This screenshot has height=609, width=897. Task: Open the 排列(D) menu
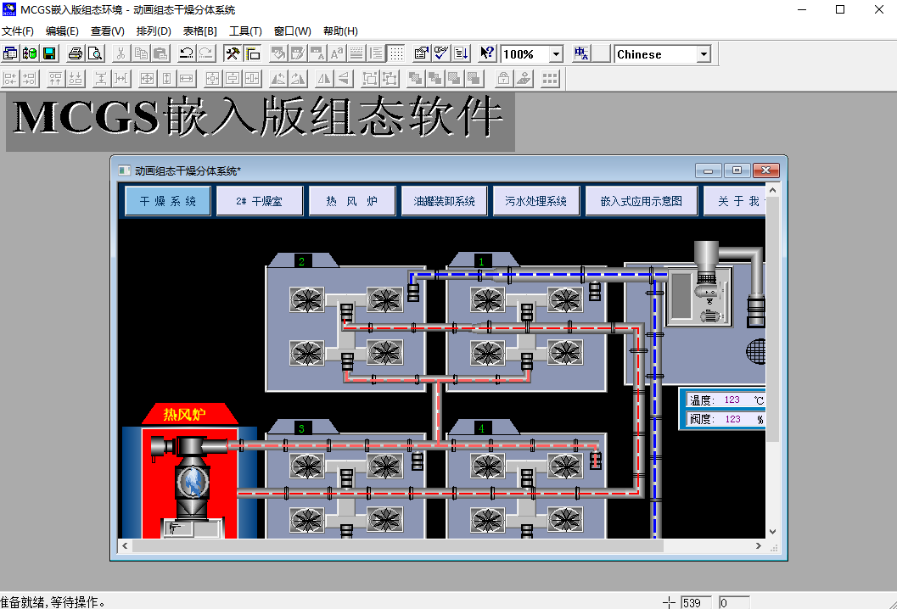click(154, 31)
